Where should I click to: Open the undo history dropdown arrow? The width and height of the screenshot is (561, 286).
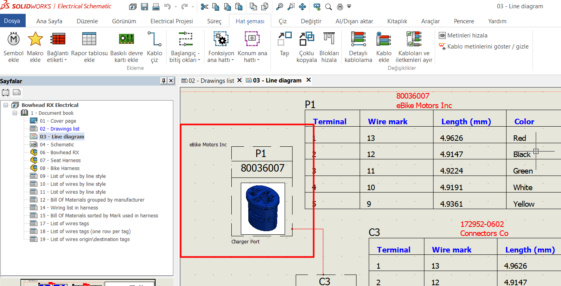click(x=175, y=7)
